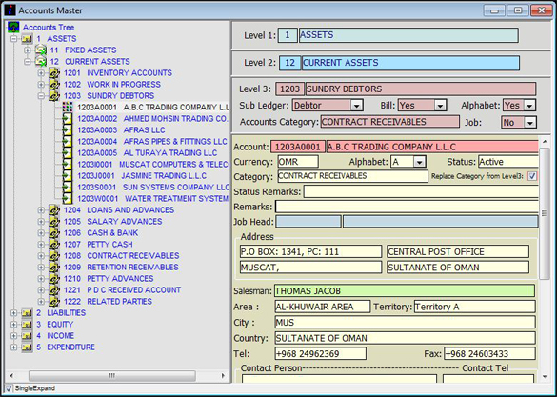Click the PETTY CASH ledger icon

coord(54,245)
